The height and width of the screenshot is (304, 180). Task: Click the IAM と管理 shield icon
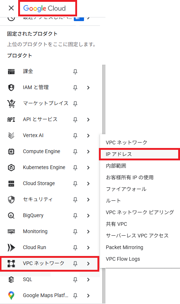[x=11, y=87]
